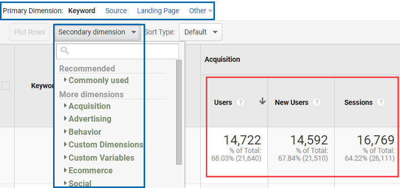400x188 pixels.
Task: Focus the secondary dimension search field
Action: pos(118,51)
